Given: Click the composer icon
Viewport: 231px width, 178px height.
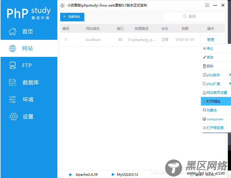Looking at the screenshot, I should pyautogui.click(x=204, y=119).
